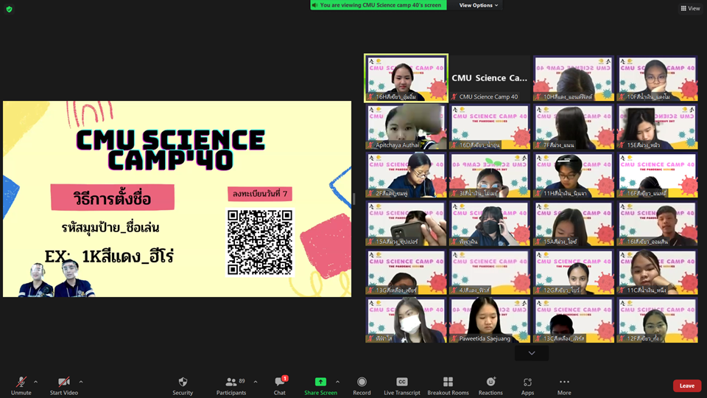Screen dimensions: 707x398
Task: Open the Chat panel
Action: 280,385
